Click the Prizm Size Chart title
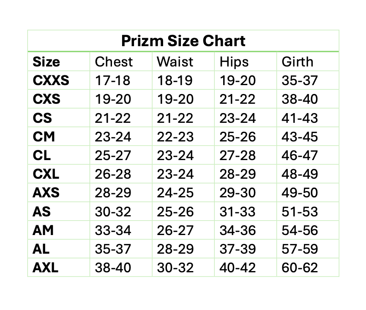Viewport: 366px width, 310px height. [x=183, y=41]
